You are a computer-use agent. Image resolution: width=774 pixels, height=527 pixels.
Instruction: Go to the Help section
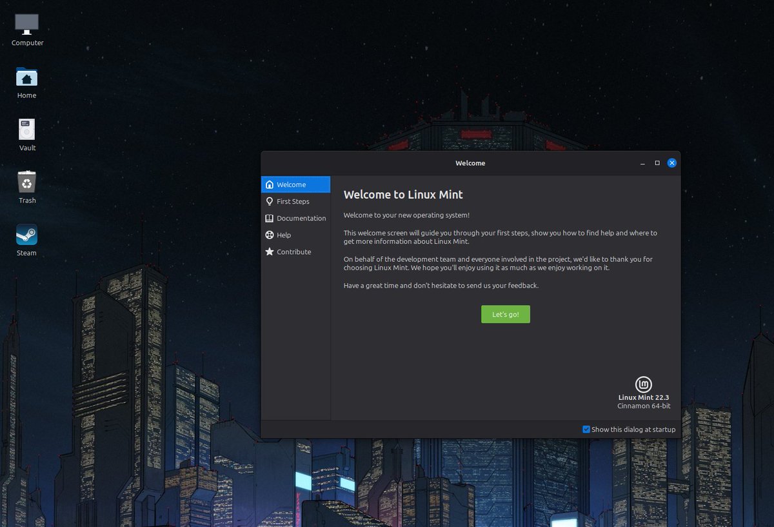[295, 235]
